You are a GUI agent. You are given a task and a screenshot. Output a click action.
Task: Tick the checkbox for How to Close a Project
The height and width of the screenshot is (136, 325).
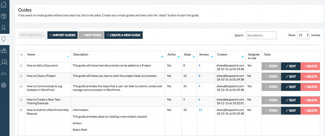22,76
